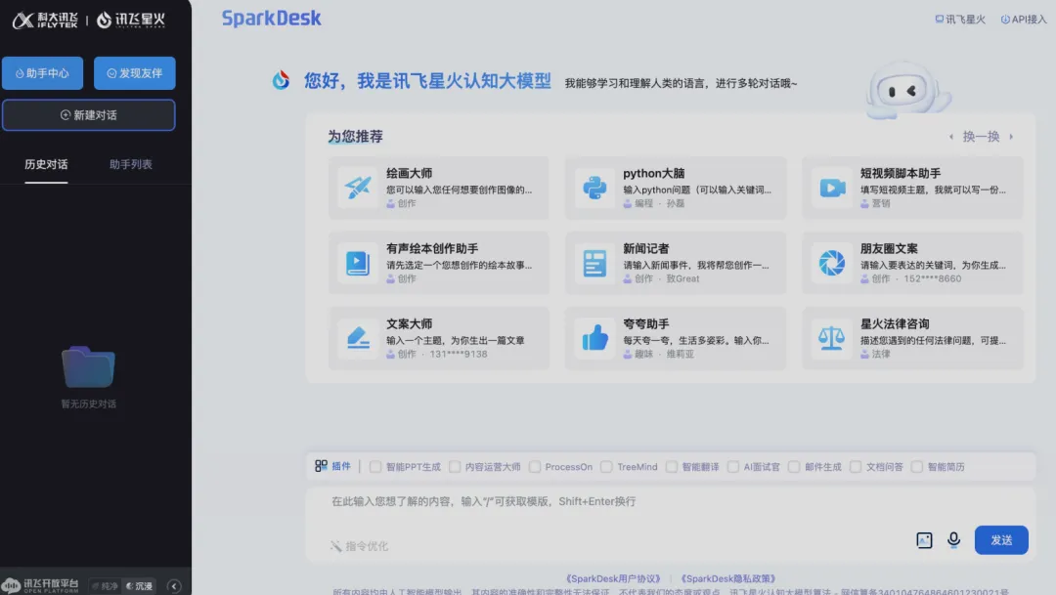Click the left arrow beside 换一换
Image resolution: width=1056 pixels, height=595 pixels.
click(x=951, y=137)
